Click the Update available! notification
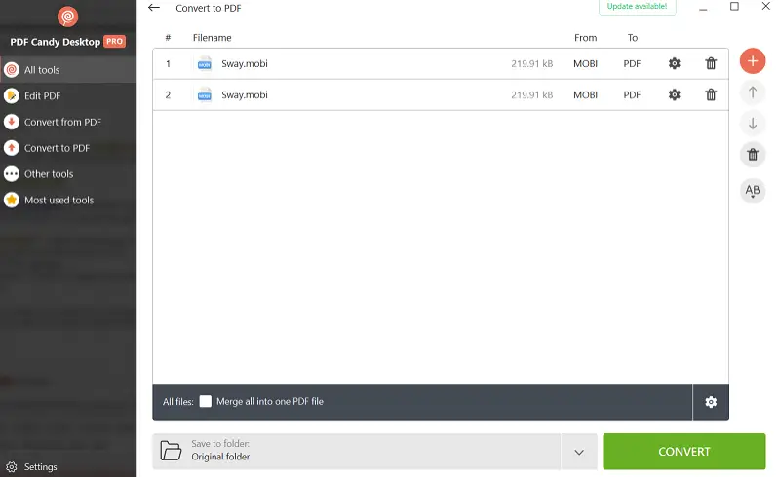 (x=637, y=7)
